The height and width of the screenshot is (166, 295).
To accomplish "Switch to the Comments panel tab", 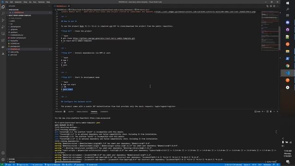I will pyautogui.click(x=104, y=112).
